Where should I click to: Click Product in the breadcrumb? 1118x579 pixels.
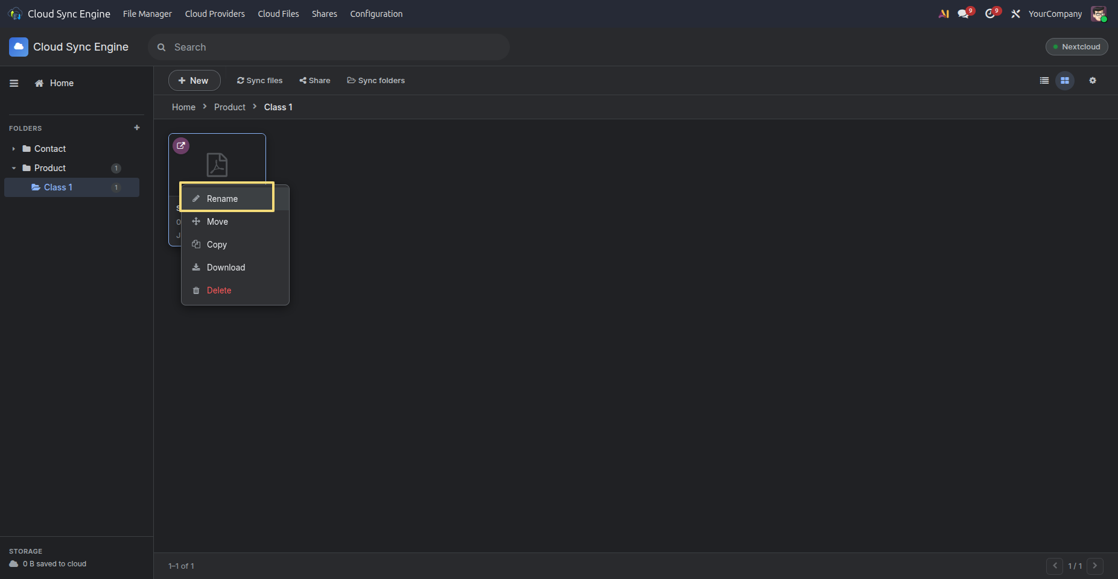pos(230,107)
